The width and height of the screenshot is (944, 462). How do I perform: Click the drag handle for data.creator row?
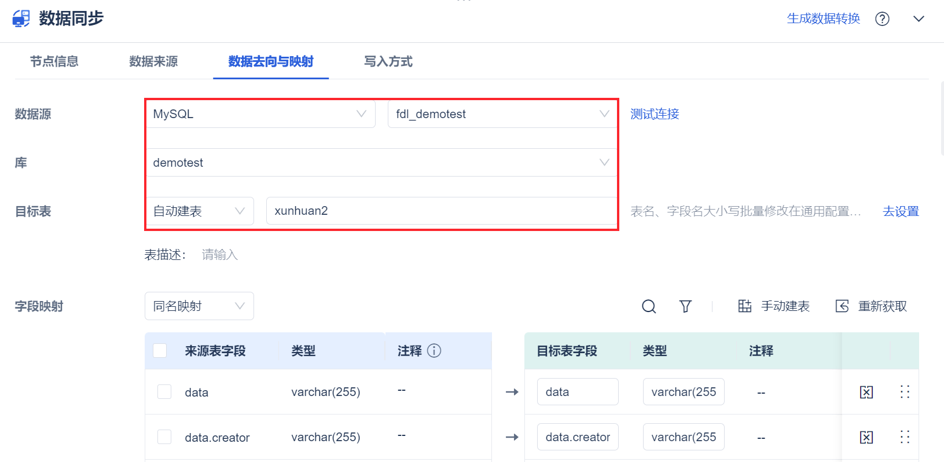[x=905, y=437]
